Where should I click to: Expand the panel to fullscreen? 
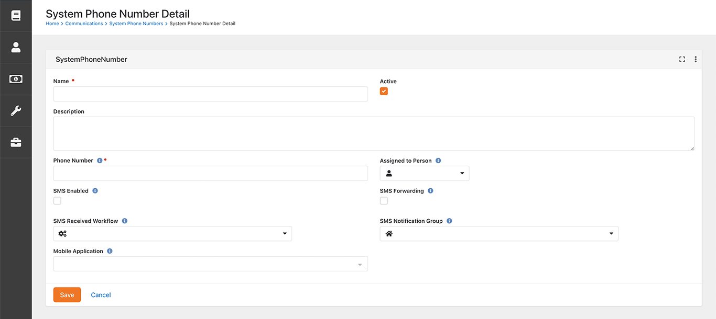point(681,59)
